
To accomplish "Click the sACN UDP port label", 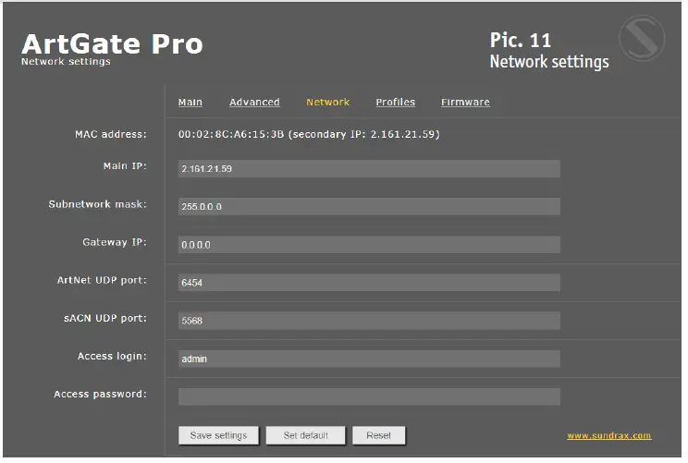I will (105, 318).
